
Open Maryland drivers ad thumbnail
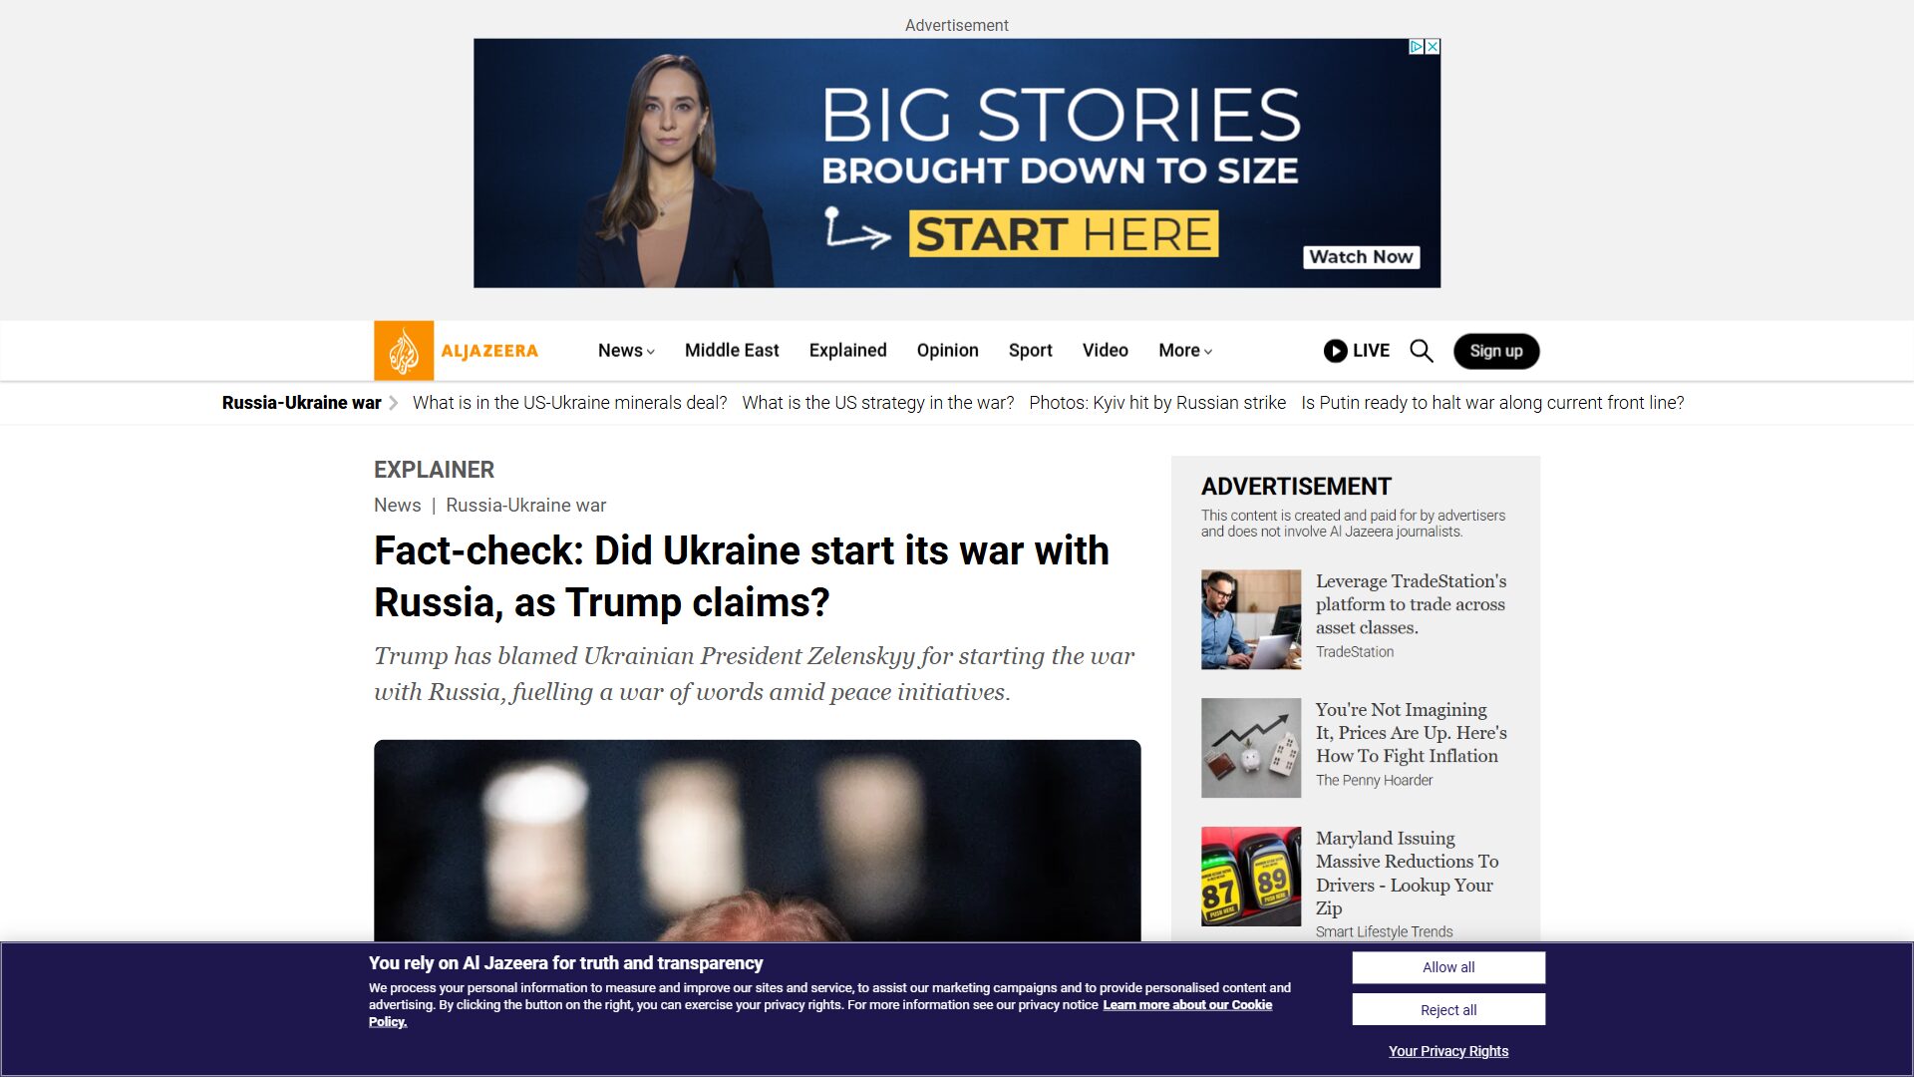pyautogui.click(x=1251, y=877)
